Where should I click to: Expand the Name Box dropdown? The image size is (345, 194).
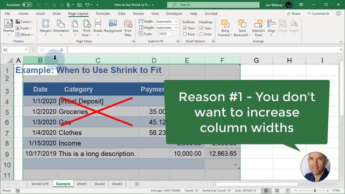(x=26, y=50)
